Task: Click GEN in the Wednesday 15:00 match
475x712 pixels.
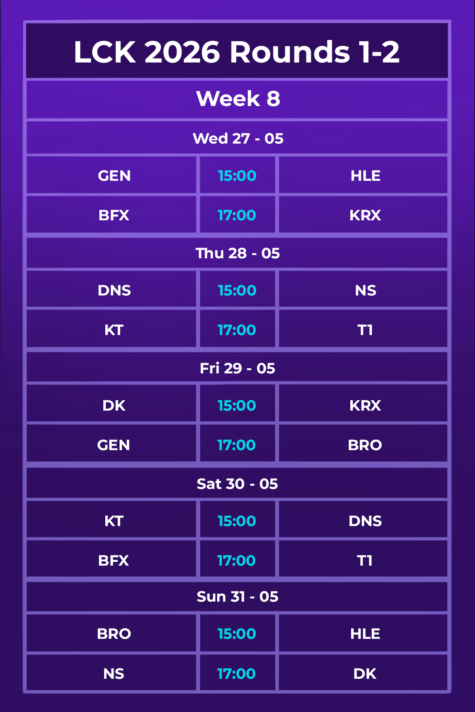Action: (x=114, y=176)
